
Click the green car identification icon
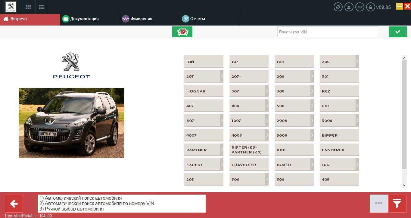(x=182, y=32)
